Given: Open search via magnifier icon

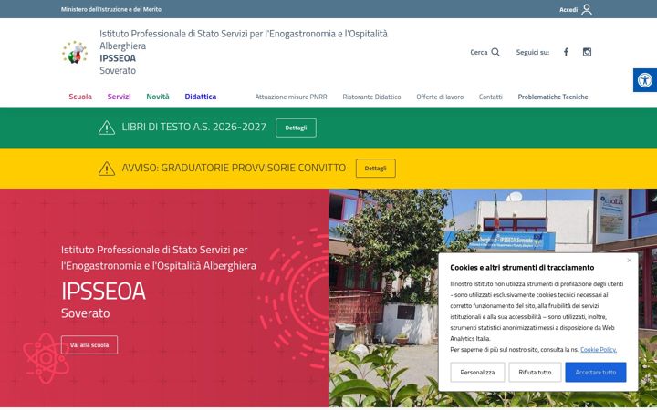Looking at the screenshot, I should tap(495, 52).
